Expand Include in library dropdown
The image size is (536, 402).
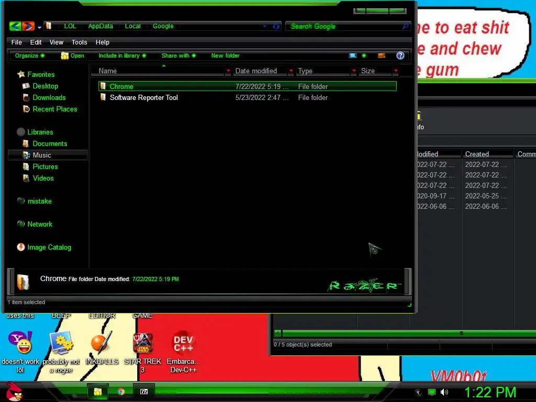tap(122, 55)
